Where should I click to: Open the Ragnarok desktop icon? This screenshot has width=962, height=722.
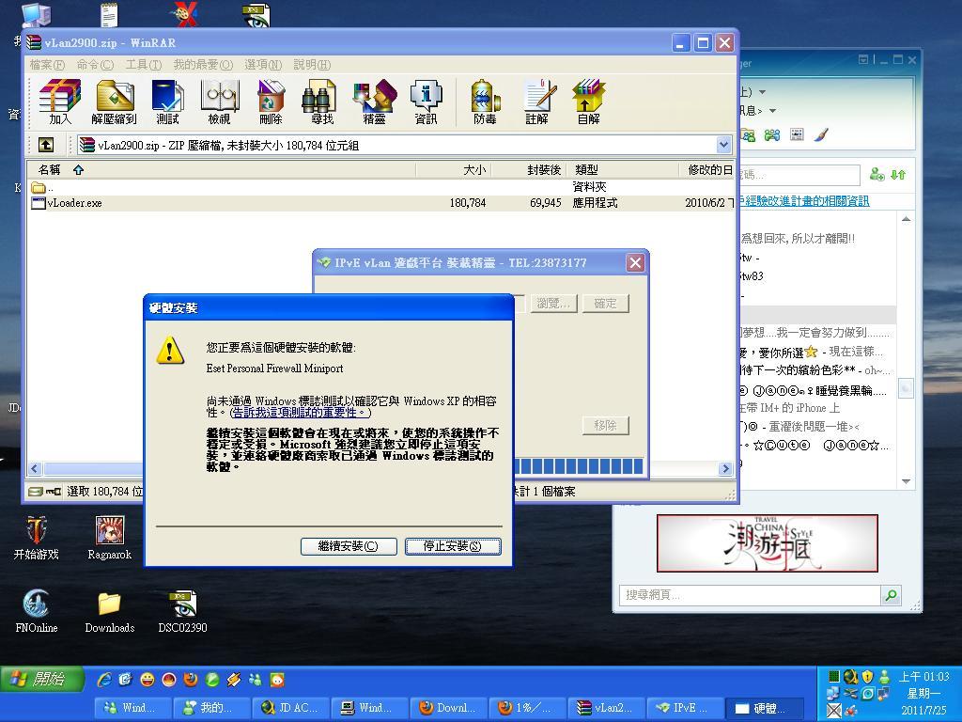[110, 539]
